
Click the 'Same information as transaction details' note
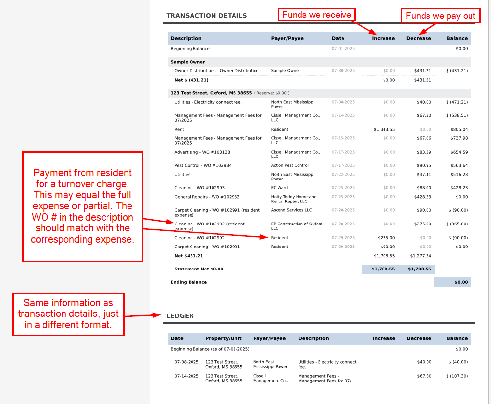point(68,314)
